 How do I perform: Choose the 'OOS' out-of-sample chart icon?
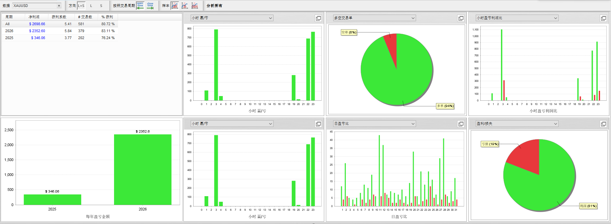click(195, 6)
